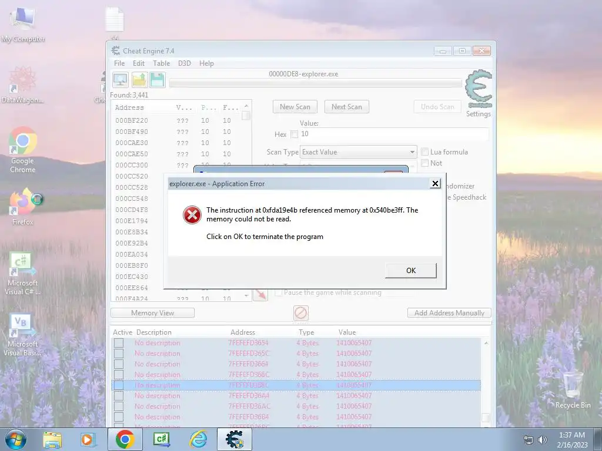602x451 pixels.
Task: Click the Type column header in address table
Action: tap(306, 332)
